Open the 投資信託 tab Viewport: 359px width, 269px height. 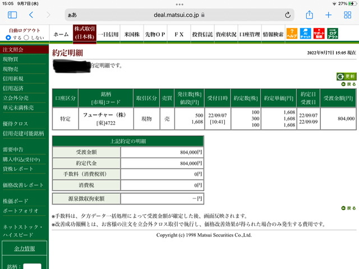tap(202, 34)
